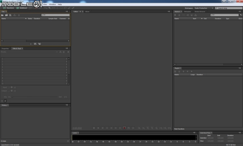243x146 pixels.
Task: Select the Markers tab
Action: [x=177, y=11]
